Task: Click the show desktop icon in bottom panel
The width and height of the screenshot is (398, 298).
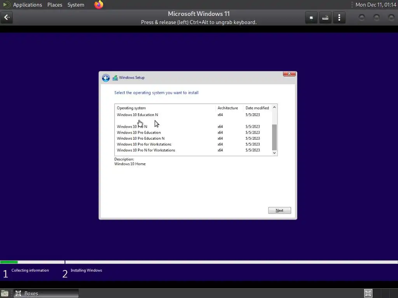Action: (x=5, y=293)
